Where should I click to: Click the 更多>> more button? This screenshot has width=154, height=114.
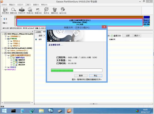tap(137, 36)
